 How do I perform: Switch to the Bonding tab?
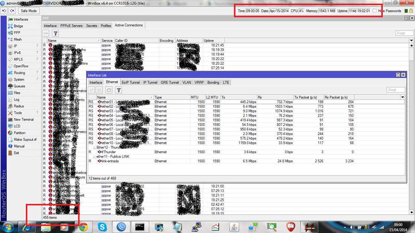(x=213, y=82)
